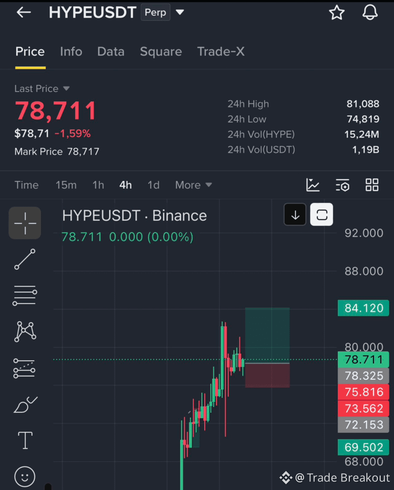Toggle fullscreen chart button

click(x=322, y=214)
